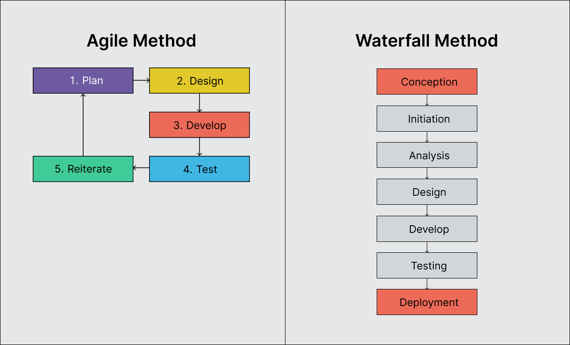Image resolution: width=570 pixels, height=345 pixels.
Task: Click the "Agile Method" heading
Action: 142,41
